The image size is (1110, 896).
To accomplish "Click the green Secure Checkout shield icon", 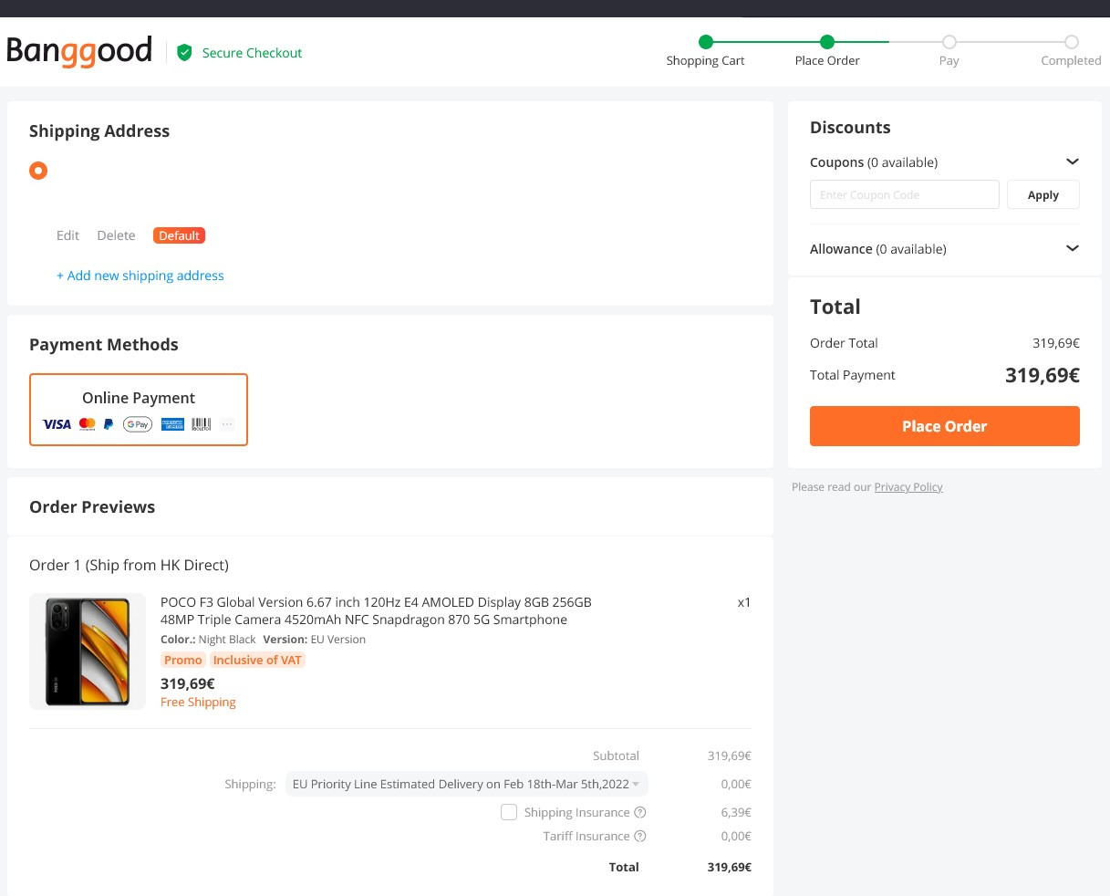I will [x=184, y=53].
